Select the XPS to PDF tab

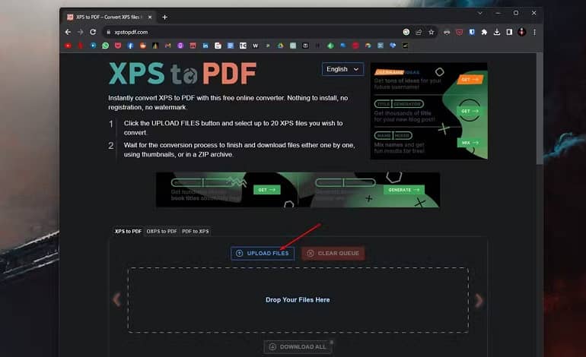[128, 231]
